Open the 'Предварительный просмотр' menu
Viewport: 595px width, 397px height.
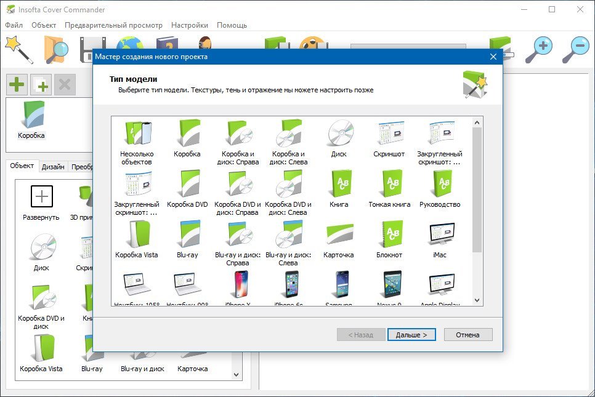pos(113,25)
